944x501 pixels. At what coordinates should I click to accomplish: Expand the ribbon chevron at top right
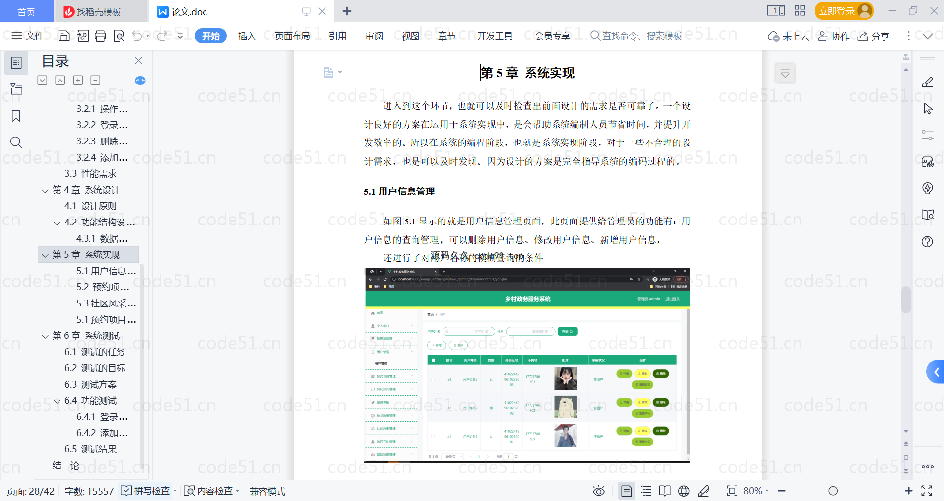[x=928, y=36]
